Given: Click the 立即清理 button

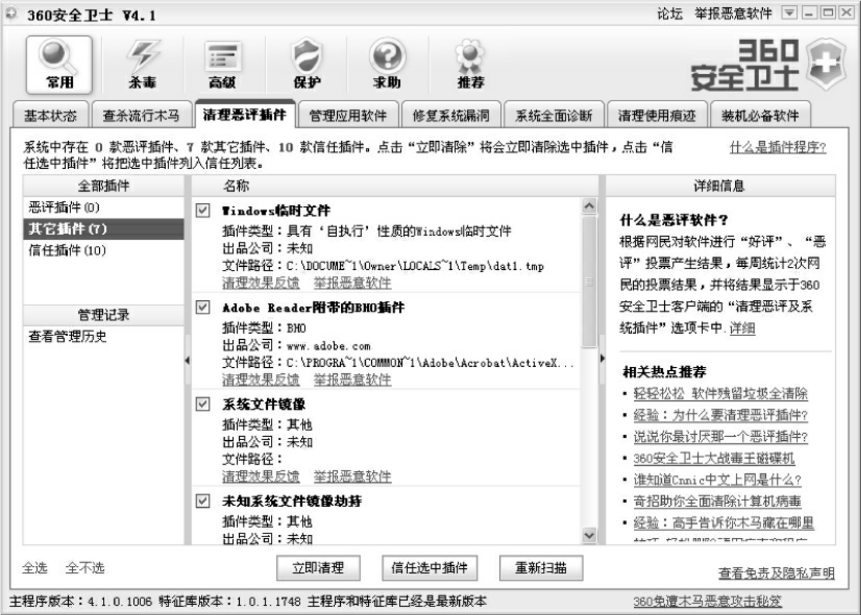Looking at the screenshot, I should 318,568.
